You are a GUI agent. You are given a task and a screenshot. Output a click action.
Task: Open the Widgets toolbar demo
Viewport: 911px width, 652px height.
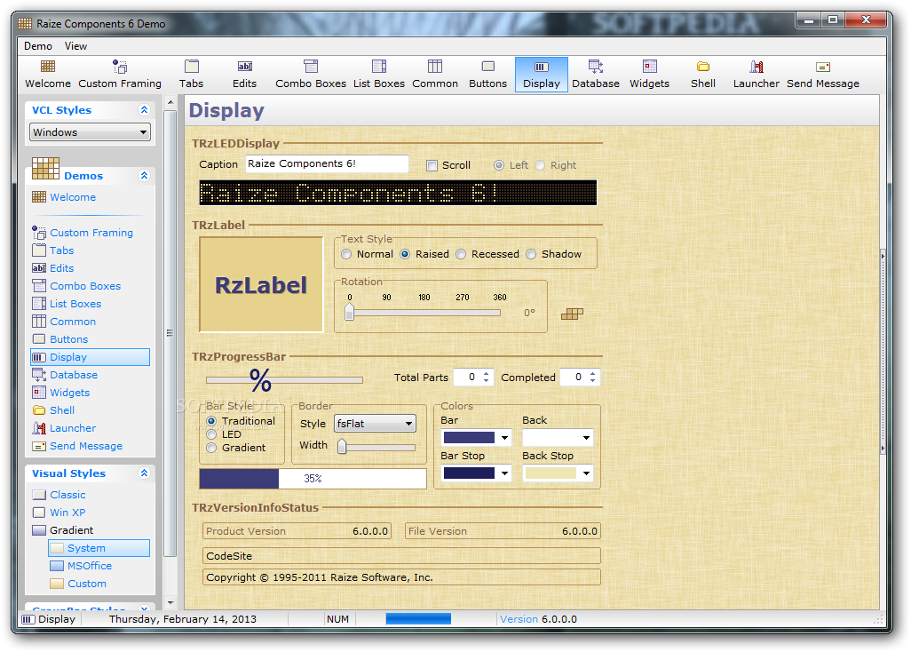pyautogui.click(x=650, y=75)
